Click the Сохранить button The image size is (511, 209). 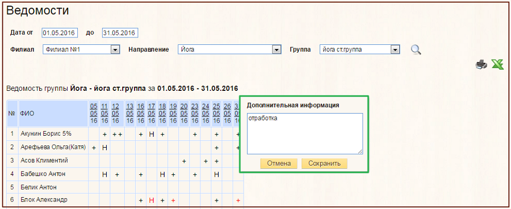coord(324,164)
